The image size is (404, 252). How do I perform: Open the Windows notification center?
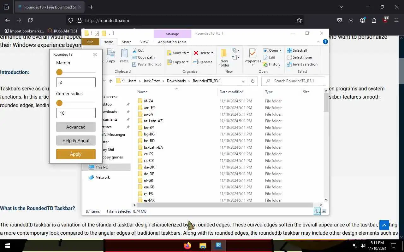coord(394,246)
